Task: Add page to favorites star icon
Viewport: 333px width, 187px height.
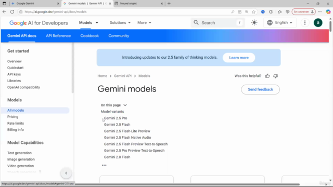Action: coord(253,12)
